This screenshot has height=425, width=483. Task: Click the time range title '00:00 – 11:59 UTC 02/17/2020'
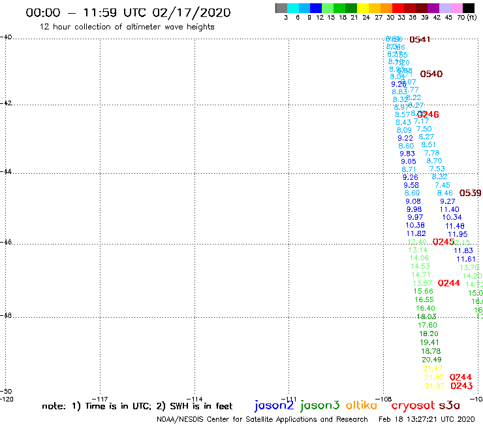(128, 12)
